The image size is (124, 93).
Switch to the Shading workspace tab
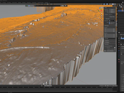pos(19,3)
